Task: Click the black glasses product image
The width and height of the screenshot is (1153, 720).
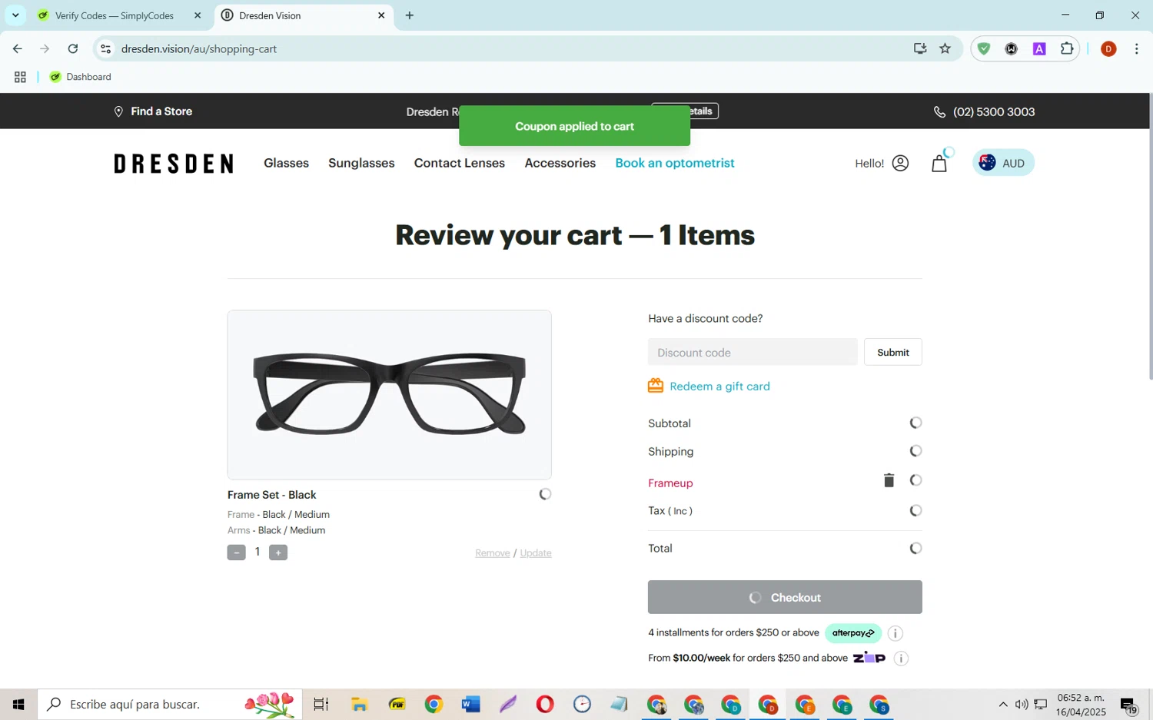Action: tap(389, 395)
